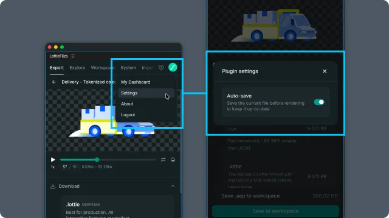Image resolution: width=389 pixels, height=218 pixels.
Task: Click the "Delivery - Tokenized" title text
Action: [x=88, y=82]
